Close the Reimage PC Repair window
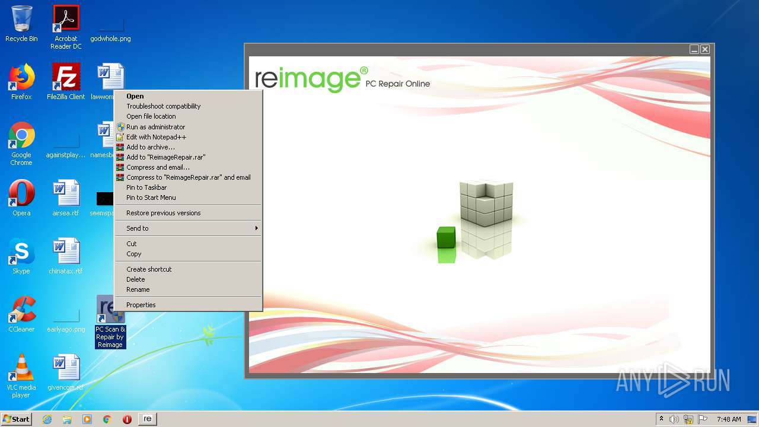This screenshot has width=759, height=427. 705,49
